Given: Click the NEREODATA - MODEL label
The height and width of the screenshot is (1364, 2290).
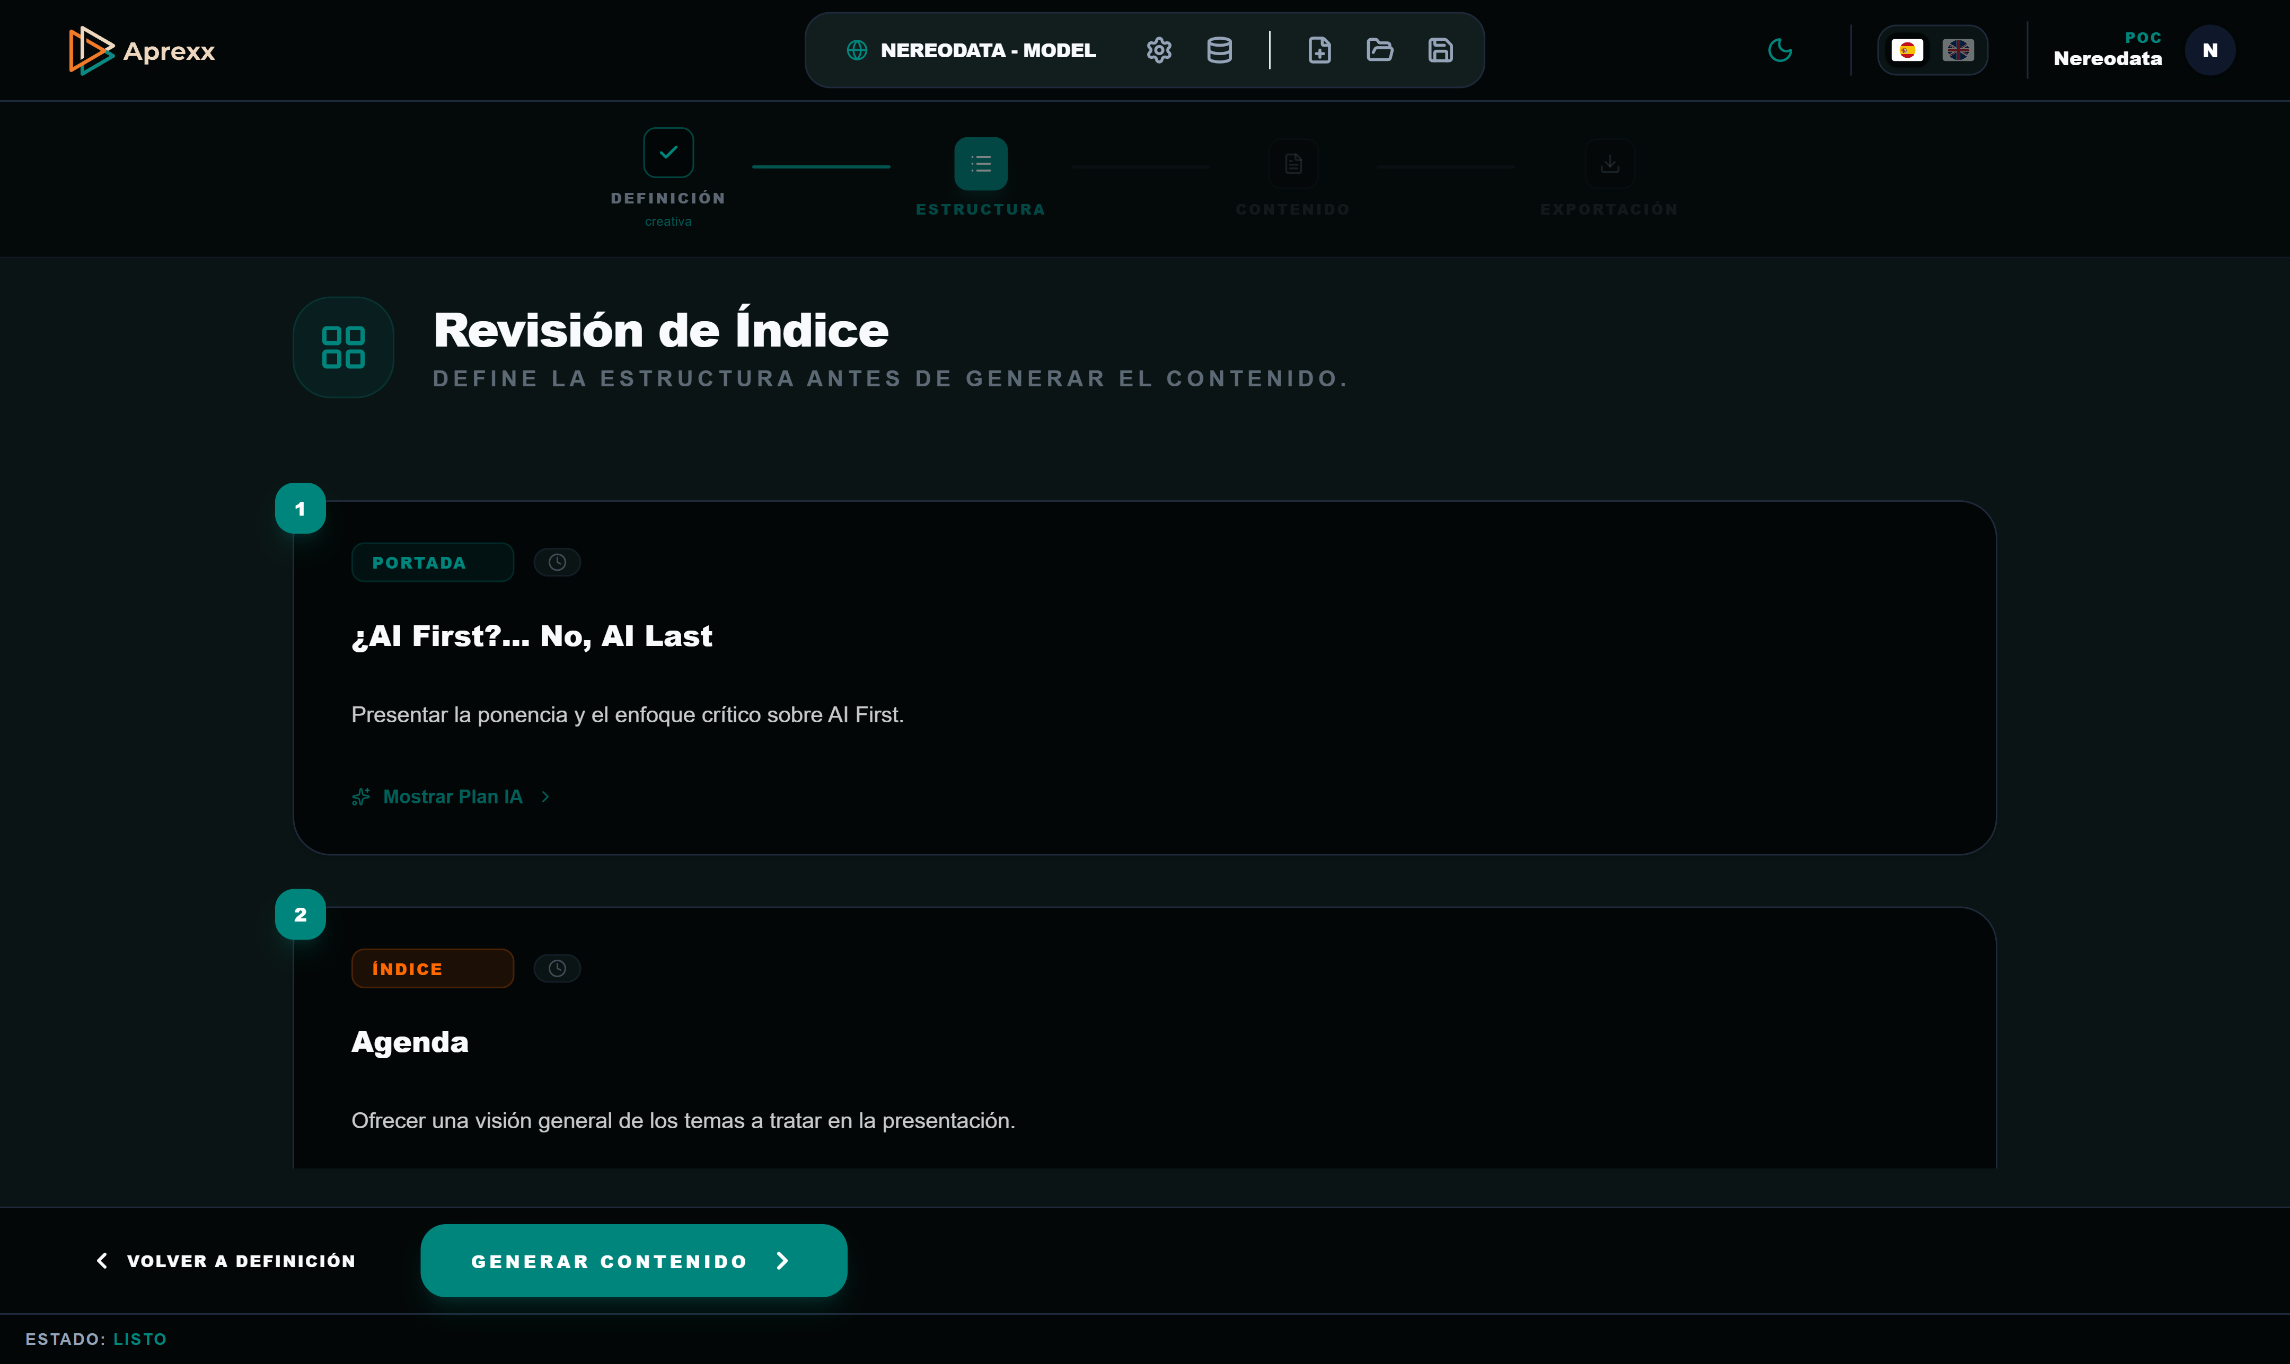Looking at the screenshot, I should tap(988, 50).
